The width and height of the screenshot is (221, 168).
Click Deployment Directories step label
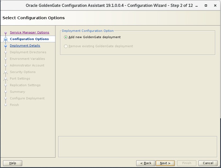point(28,52)
